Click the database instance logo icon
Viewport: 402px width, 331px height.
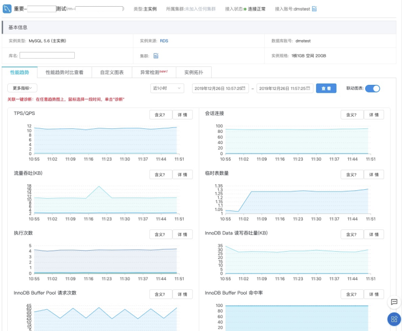tap(7, 9)
